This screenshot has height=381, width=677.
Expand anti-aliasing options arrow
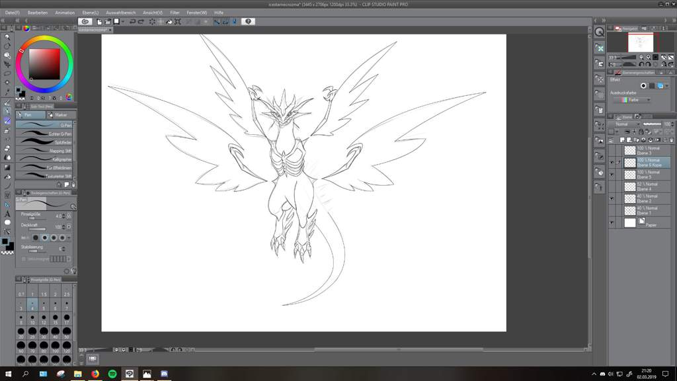pos(69,237)
